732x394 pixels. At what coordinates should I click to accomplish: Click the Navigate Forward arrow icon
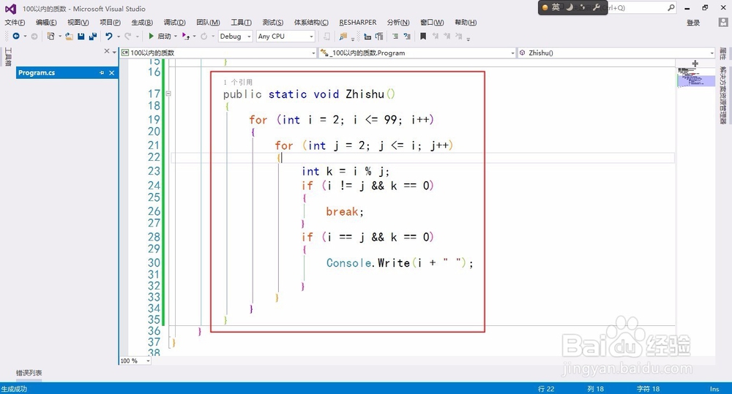pos(34,36)
